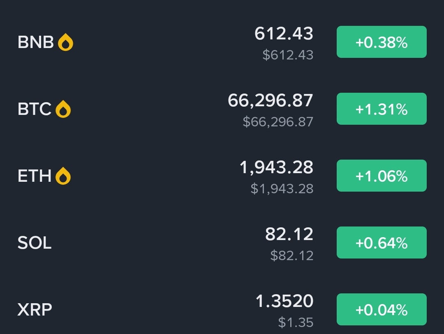The width and height of the screenshot is (444, 334).
Task: Select the SOL symbol label
Action: point(35,243)
